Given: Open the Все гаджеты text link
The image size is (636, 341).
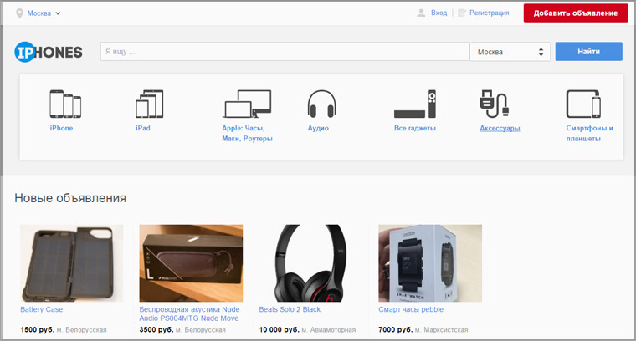Looking at the screenshot, I should [415, 128].
